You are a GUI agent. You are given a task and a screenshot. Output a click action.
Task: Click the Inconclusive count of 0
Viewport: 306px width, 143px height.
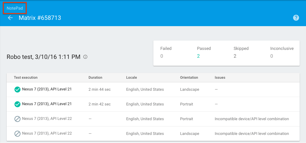pyautogui.click(x=272, y=56)
